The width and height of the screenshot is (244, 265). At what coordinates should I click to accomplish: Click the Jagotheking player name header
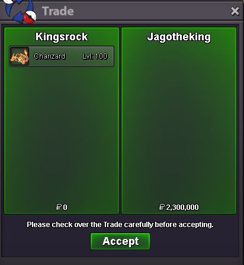click(x=179, y=37)
